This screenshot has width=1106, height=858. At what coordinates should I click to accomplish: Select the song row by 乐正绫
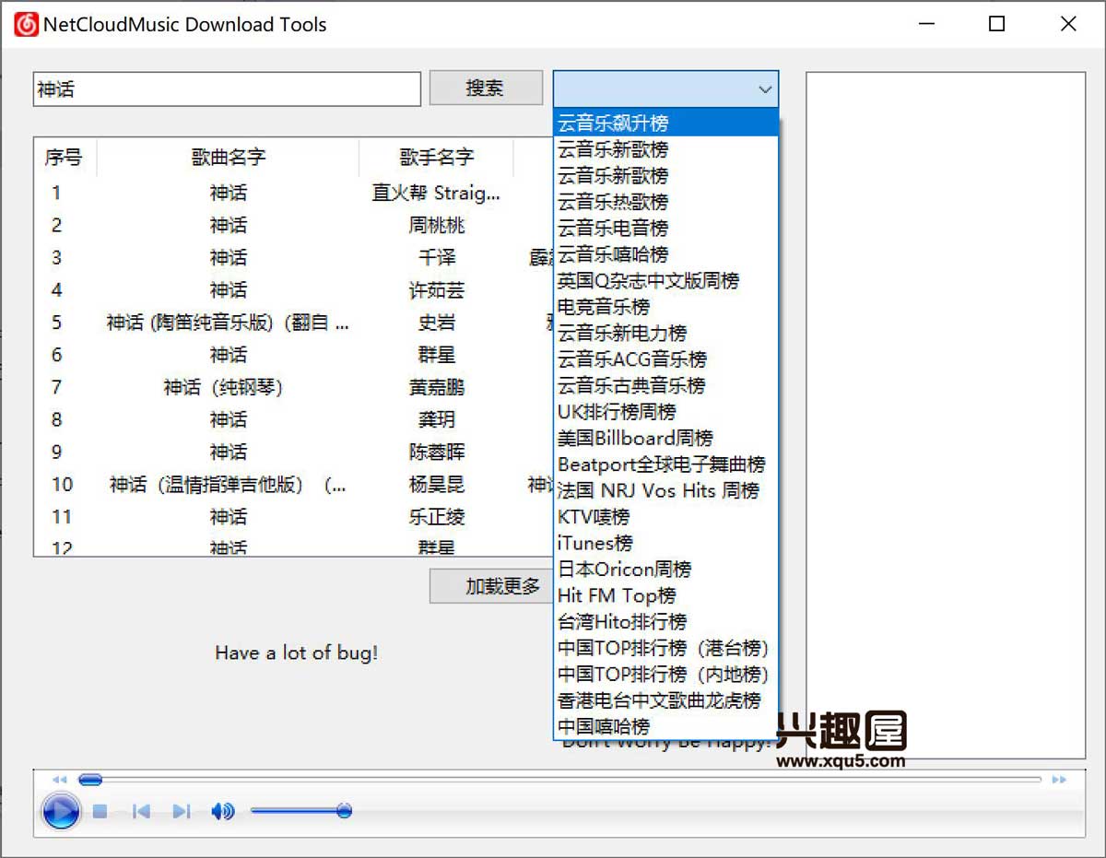tap(293, 517)
